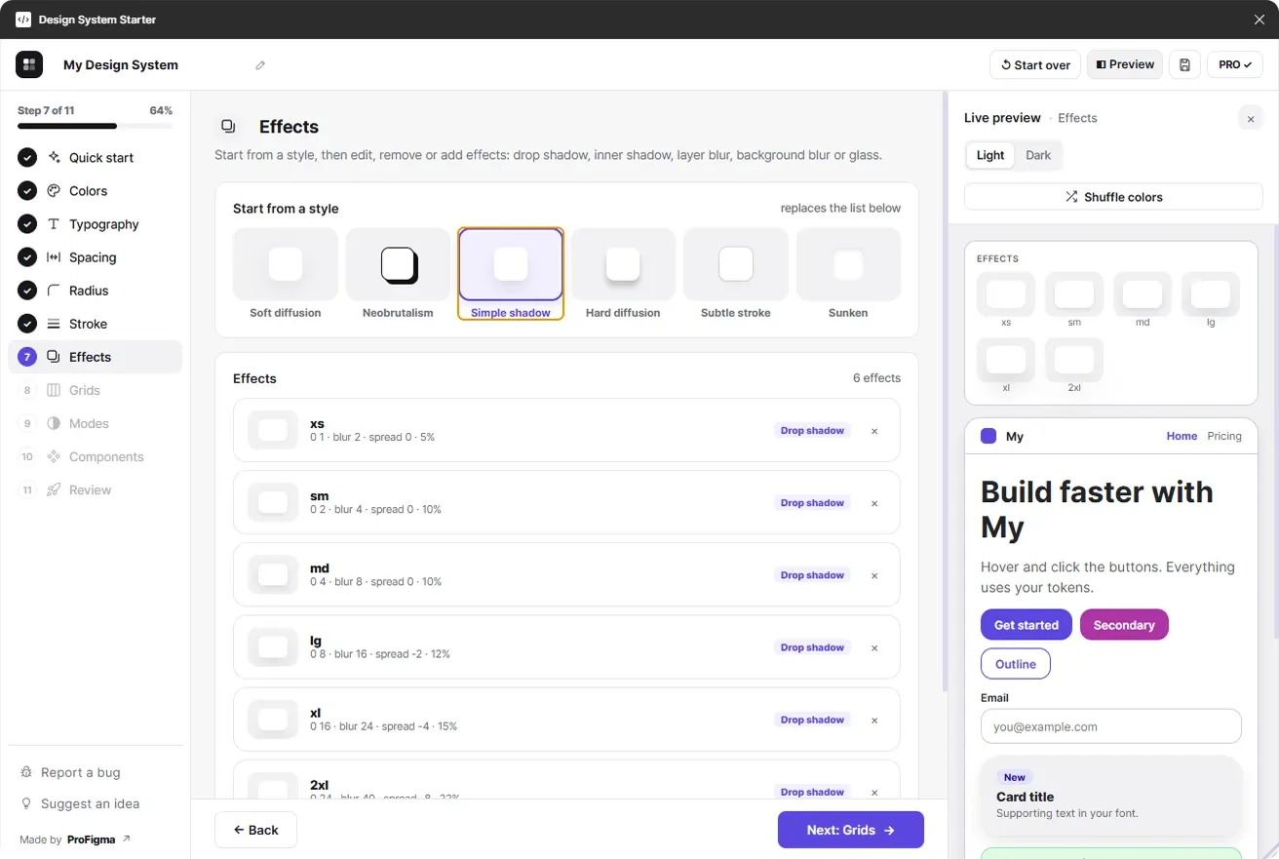Select the Effects step in the sidebar
This screenshot has width=1279, height=859.
click(96, 357)
